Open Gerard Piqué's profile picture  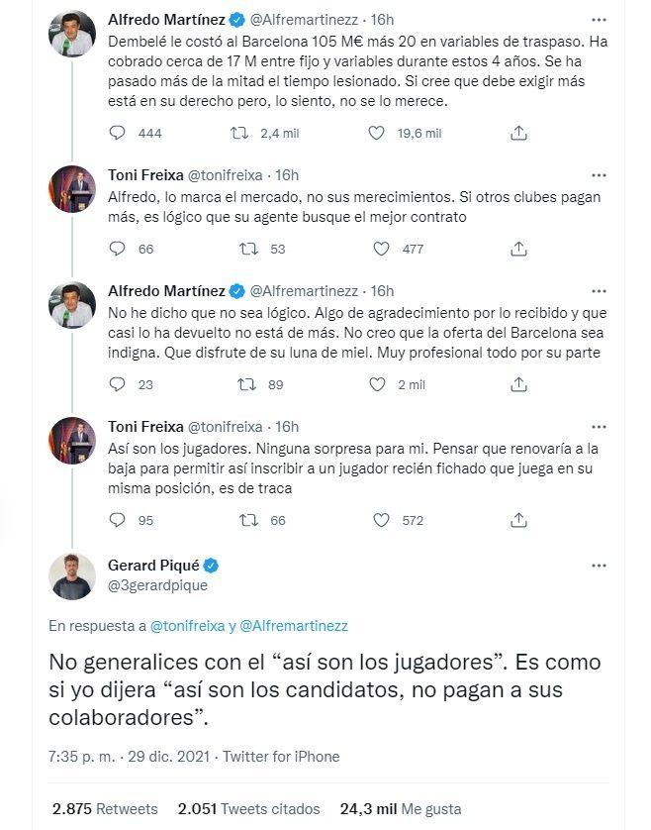coord(72,575)
